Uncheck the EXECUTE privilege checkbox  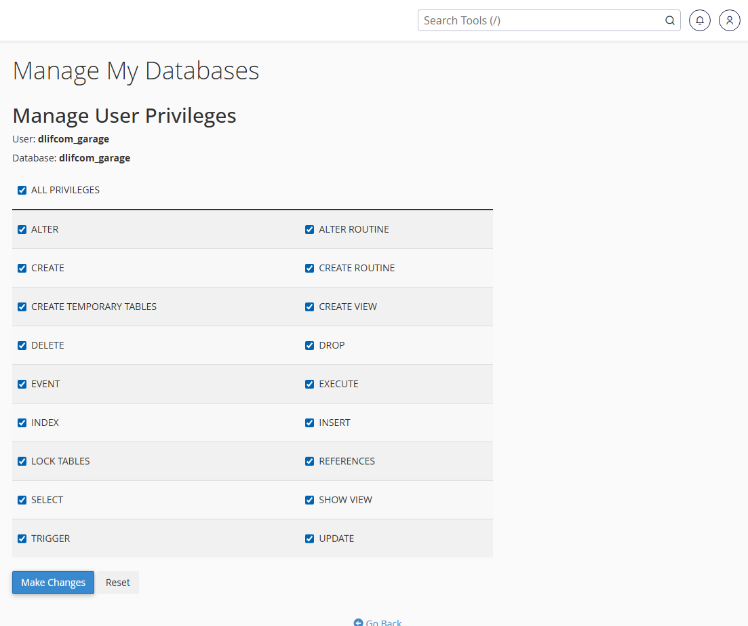[x=310, y=385]
